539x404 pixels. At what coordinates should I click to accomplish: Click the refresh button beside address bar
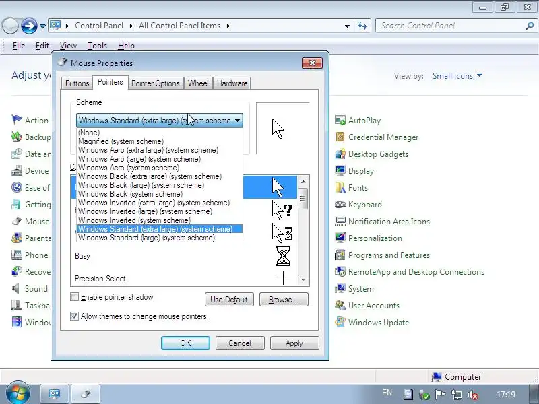pos(362,26)
